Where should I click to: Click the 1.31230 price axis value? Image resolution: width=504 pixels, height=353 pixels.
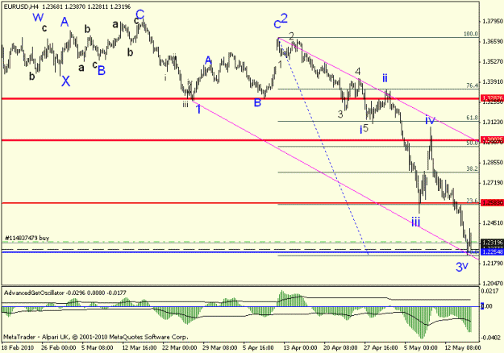tap(492, 122)
